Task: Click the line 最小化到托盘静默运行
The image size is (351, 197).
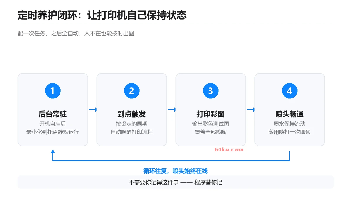Action: [x=53, y=132]
